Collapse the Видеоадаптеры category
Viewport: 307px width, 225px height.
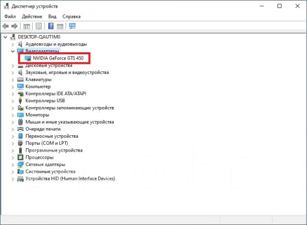coord(13,51)
